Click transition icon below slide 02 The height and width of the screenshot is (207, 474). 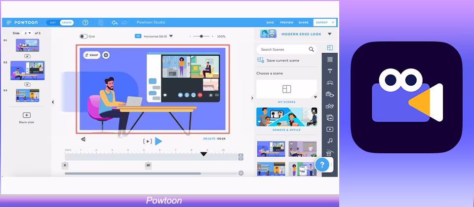(27, 84)
